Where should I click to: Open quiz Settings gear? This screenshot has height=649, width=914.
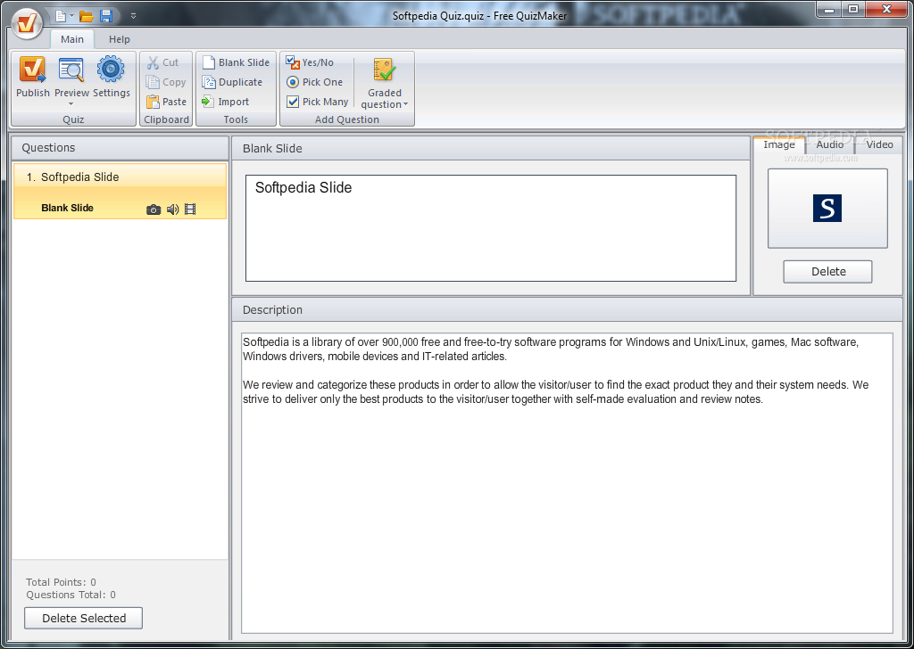(x=112, y=77)
